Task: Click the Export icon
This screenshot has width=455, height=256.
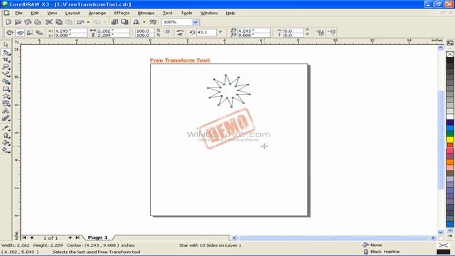Action: [x=125, y=22]
